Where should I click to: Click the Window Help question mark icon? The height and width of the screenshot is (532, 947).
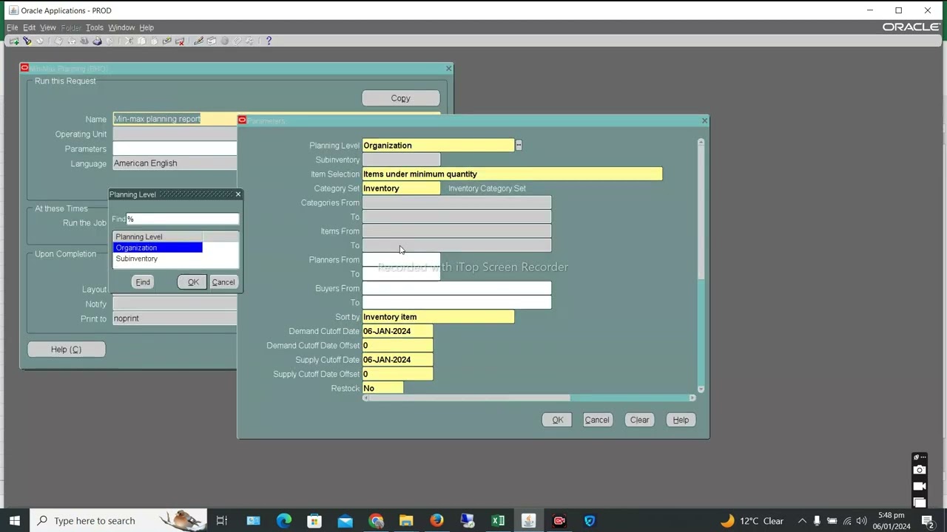[269, 41]
